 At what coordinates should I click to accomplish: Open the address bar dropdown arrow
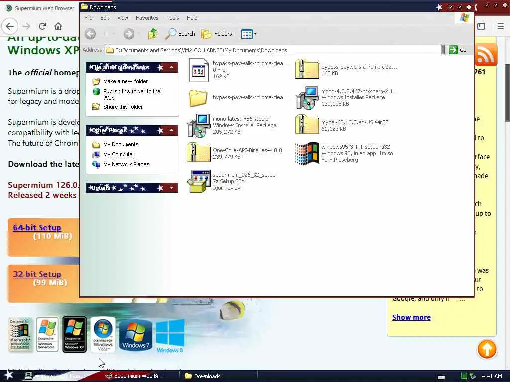[443, 50]
